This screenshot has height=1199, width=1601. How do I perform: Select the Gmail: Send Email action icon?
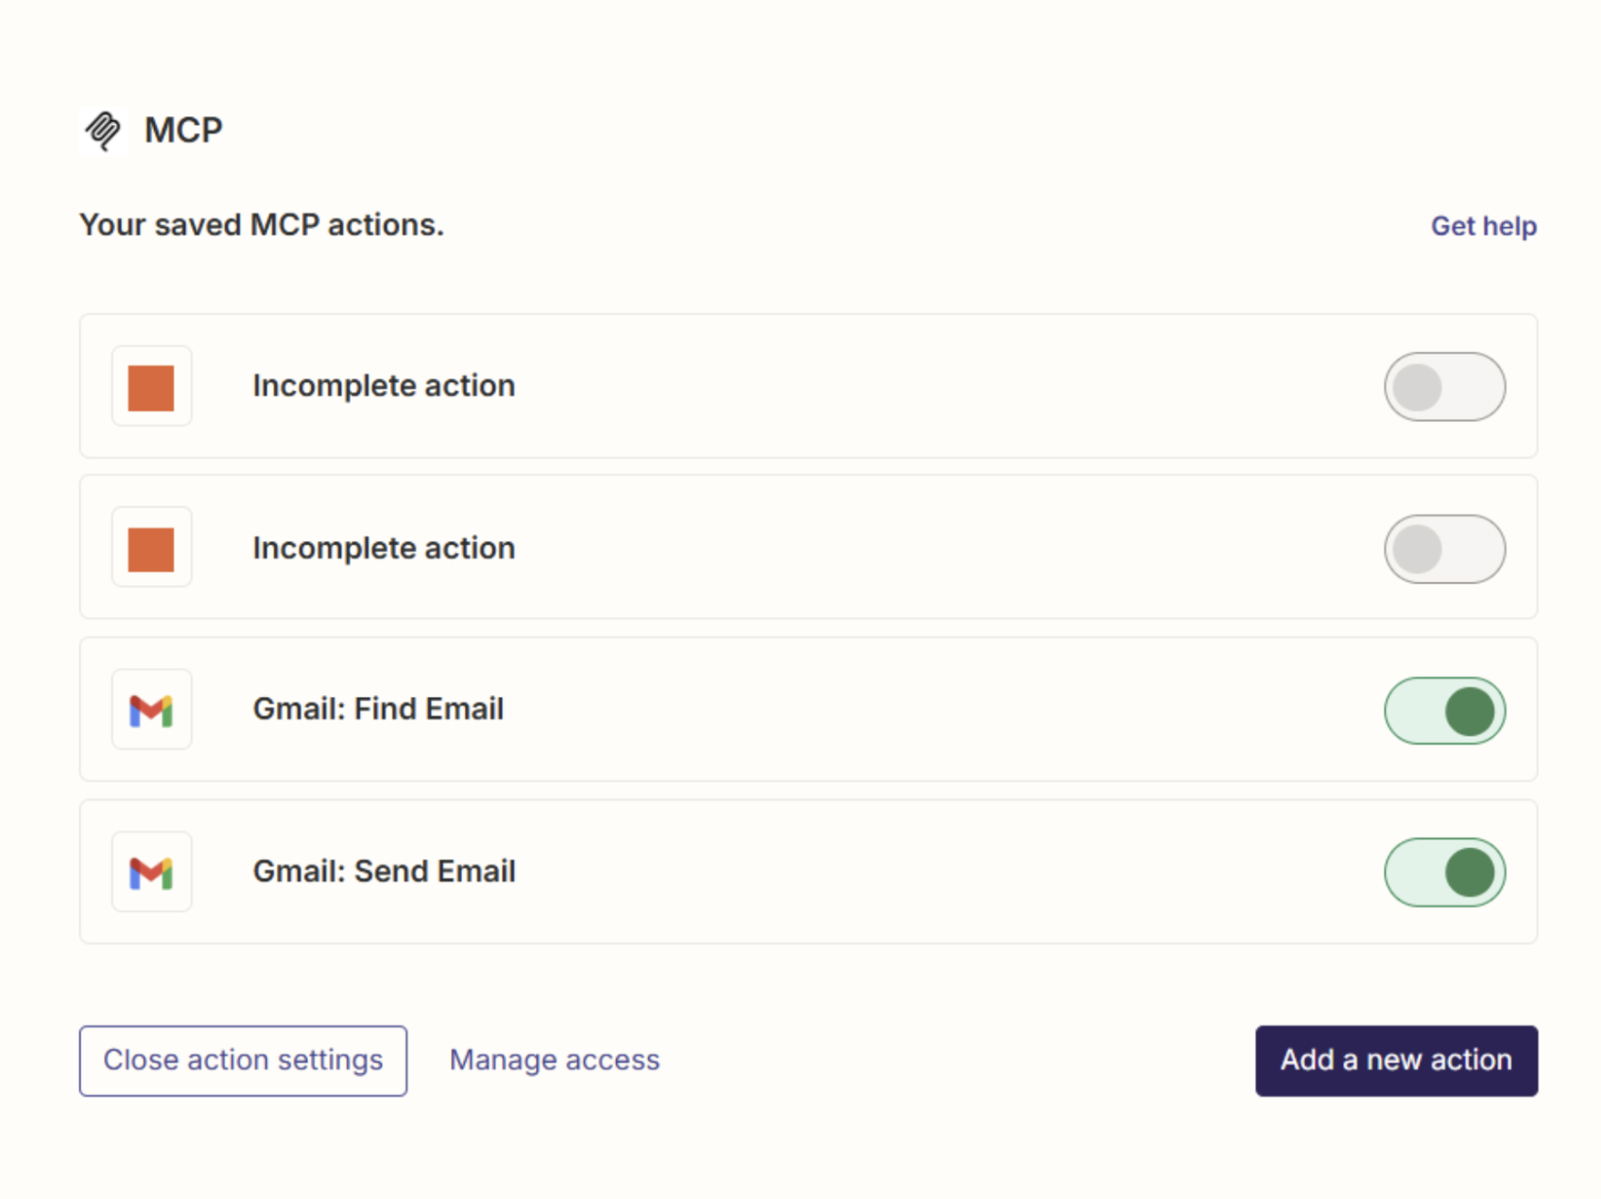coord(151,872)
